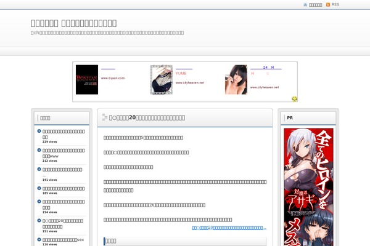Open the black Don Juan ad thumbnail
The height and width of the screenshot is (246, 370).
(87, 79)
